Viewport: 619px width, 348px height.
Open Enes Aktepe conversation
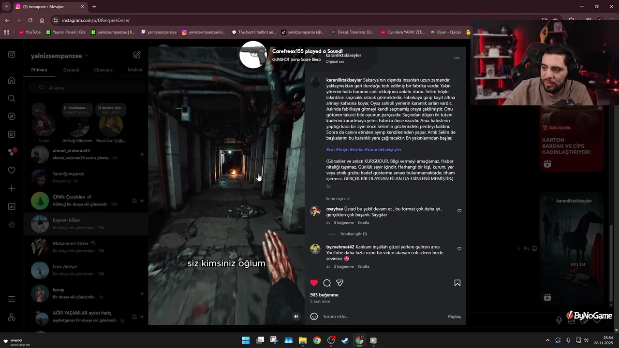86,270
